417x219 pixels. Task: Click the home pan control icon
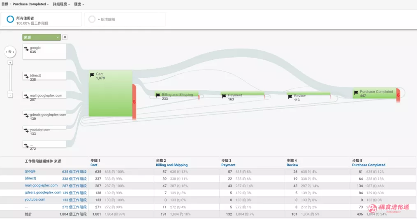[10, 51]
